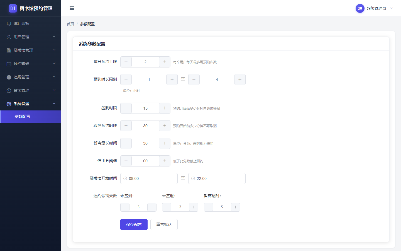Image resolution: width=401 pixels, height=251 pixels.
Task: Expand the 图书馆管理 menu
Action: point(31,50)
